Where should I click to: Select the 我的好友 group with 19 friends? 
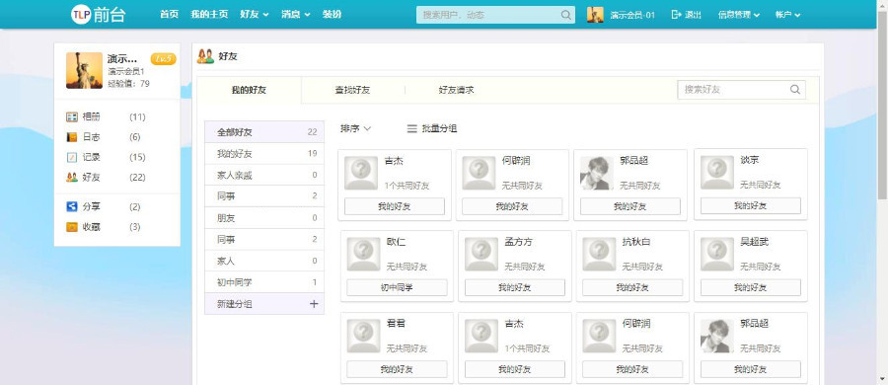tap(264, 154)
